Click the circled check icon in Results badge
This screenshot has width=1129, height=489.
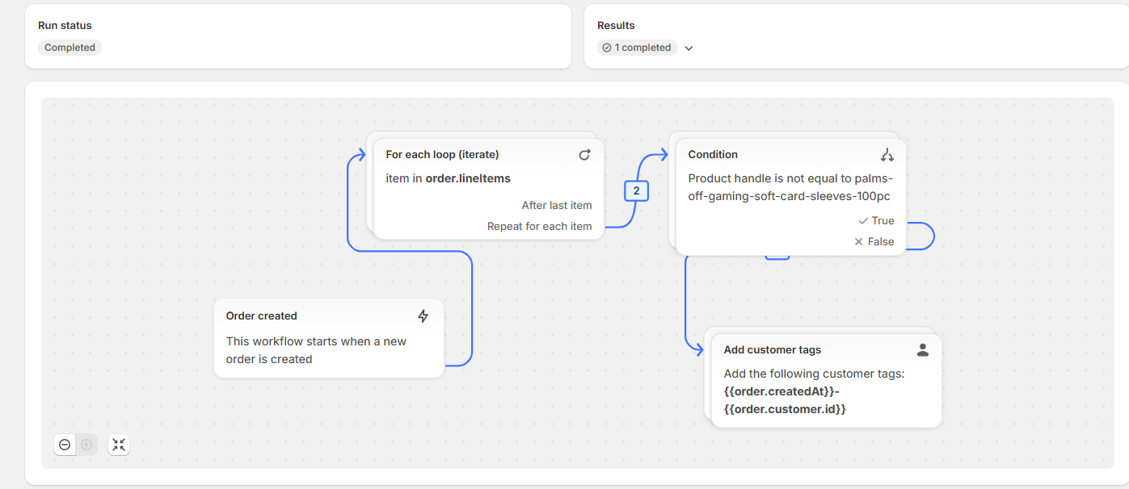point(606,48)
